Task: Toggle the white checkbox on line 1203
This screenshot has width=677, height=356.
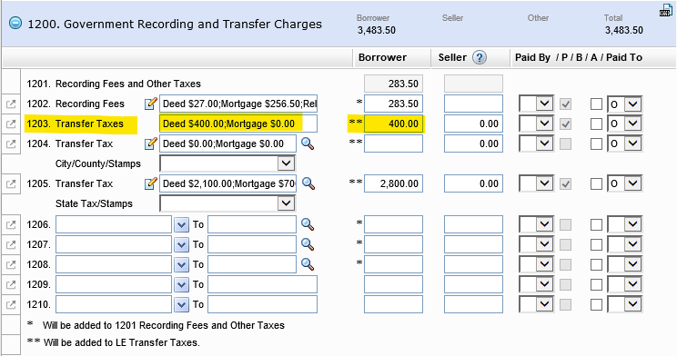Action: pyautogui.click(x=596, y=124)
